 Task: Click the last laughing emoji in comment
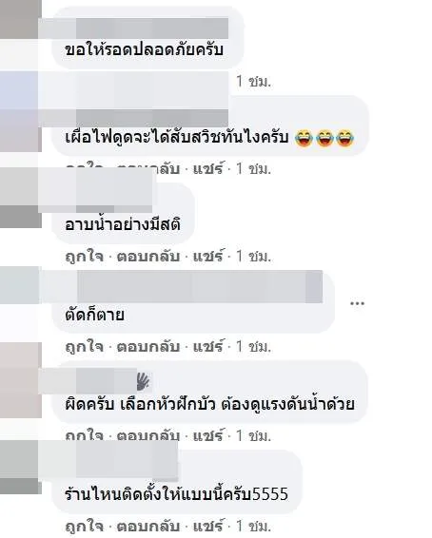pyautogui.click(x=345, y=138)
